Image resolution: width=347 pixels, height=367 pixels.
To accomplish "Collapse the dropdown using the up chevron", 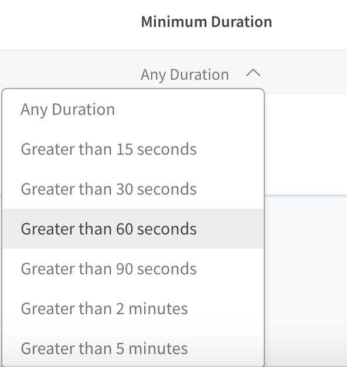I will 253,73.
